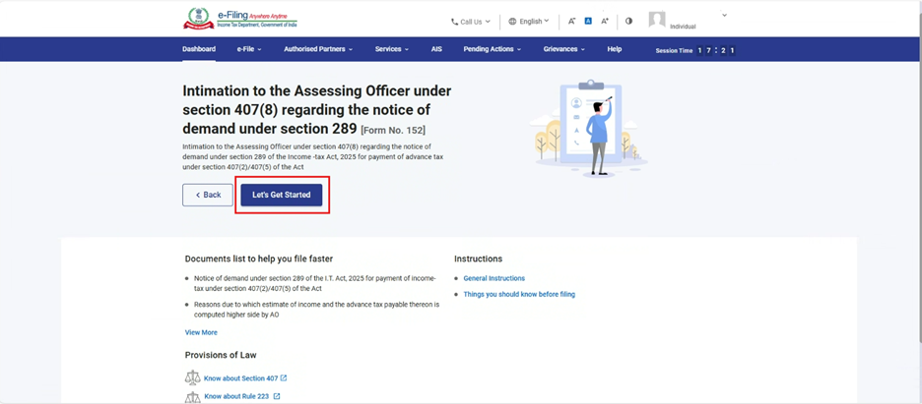922x404 pixels.
Task: Reset font size to default
Action: (588, 21)
